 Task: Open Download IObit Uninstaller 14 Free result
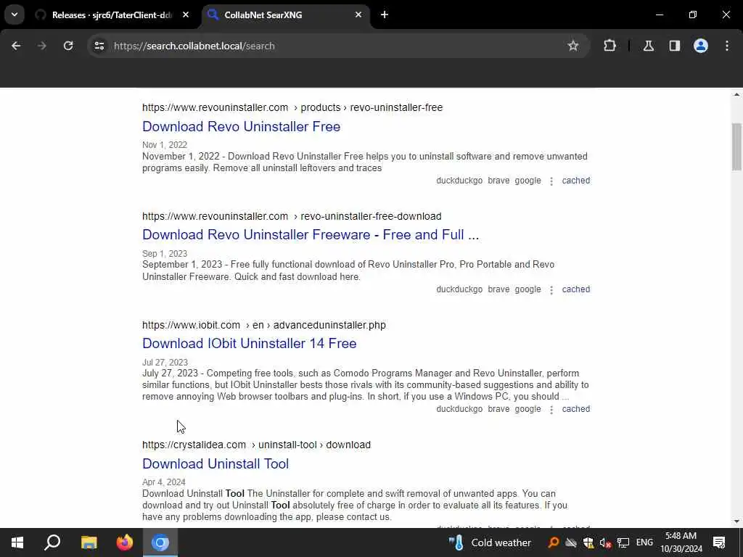[250, 343]
